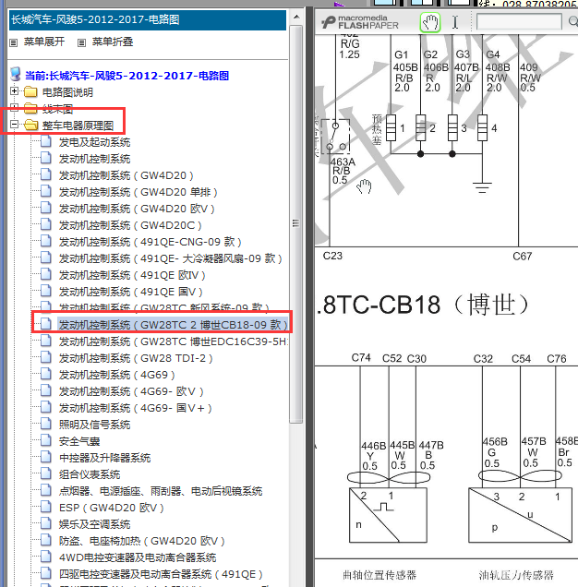The image size is (578, 587).
Task: Open ESP（GW4D20 欧V） document
Action: pyautogui.click(x=111, y=508)
